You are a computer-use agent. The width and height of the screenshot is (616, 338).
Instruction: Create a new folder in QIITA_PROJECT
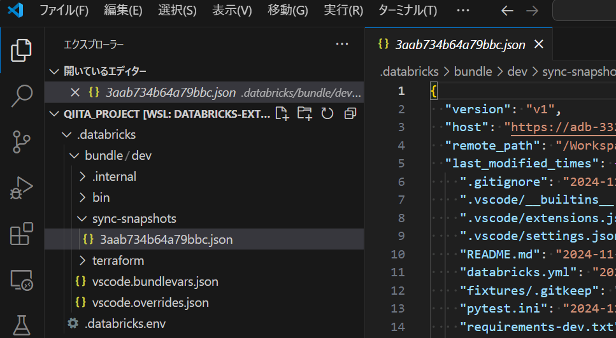(x=304, y=113)
